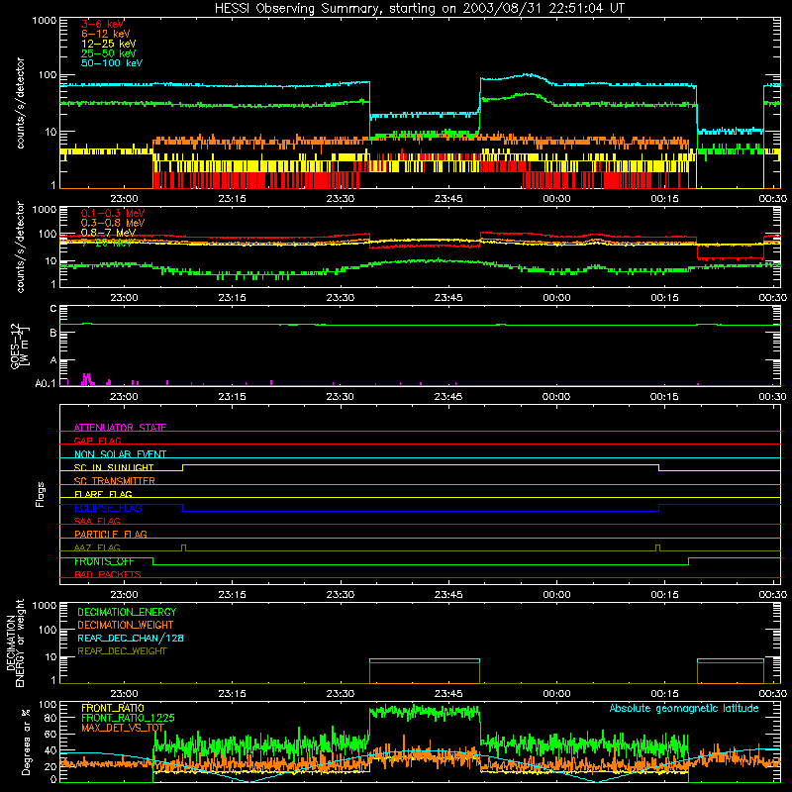The image size is (792, 792).
Task: Click the '0.1-0.3 MeV' legend entry
Action: pyautogui.click(x=113, y=213)
